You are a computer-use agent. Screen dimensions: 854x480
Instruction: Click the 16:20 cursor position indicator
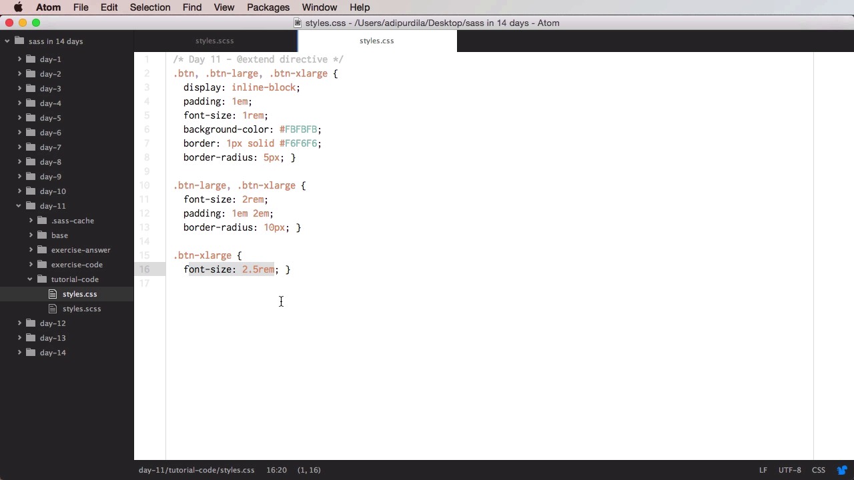(x=276, y=470)
